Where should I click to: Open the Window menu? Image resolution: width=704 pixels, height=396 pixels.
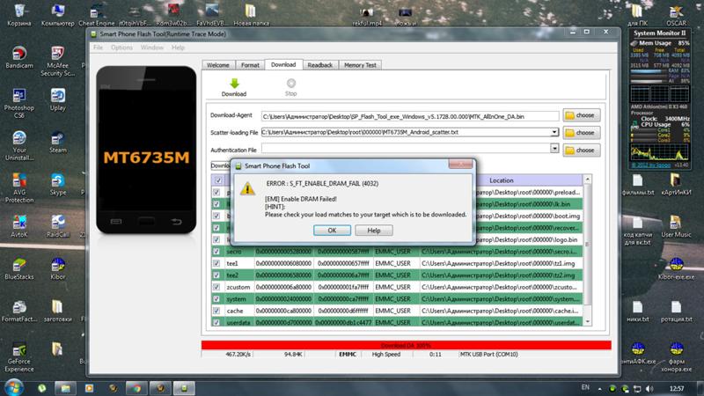click(x=151, y=48)
